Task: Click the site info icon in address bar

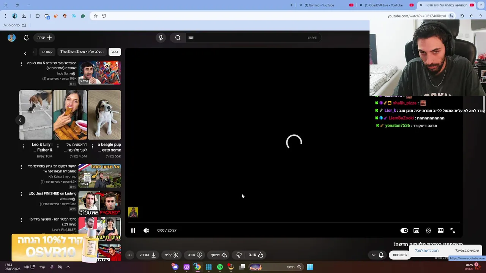Action: [451, 16]
